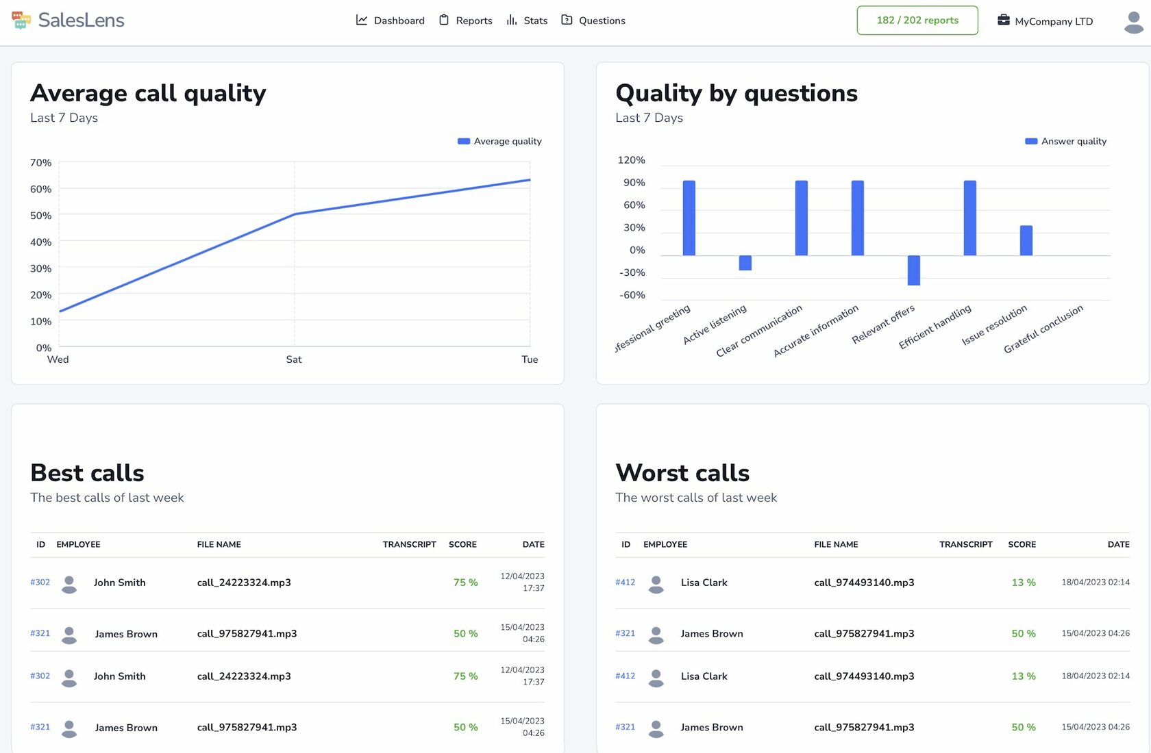Click the SalesLens storefront logo icon
Viewport: 1151px width, 753px height.
[21, 21]
